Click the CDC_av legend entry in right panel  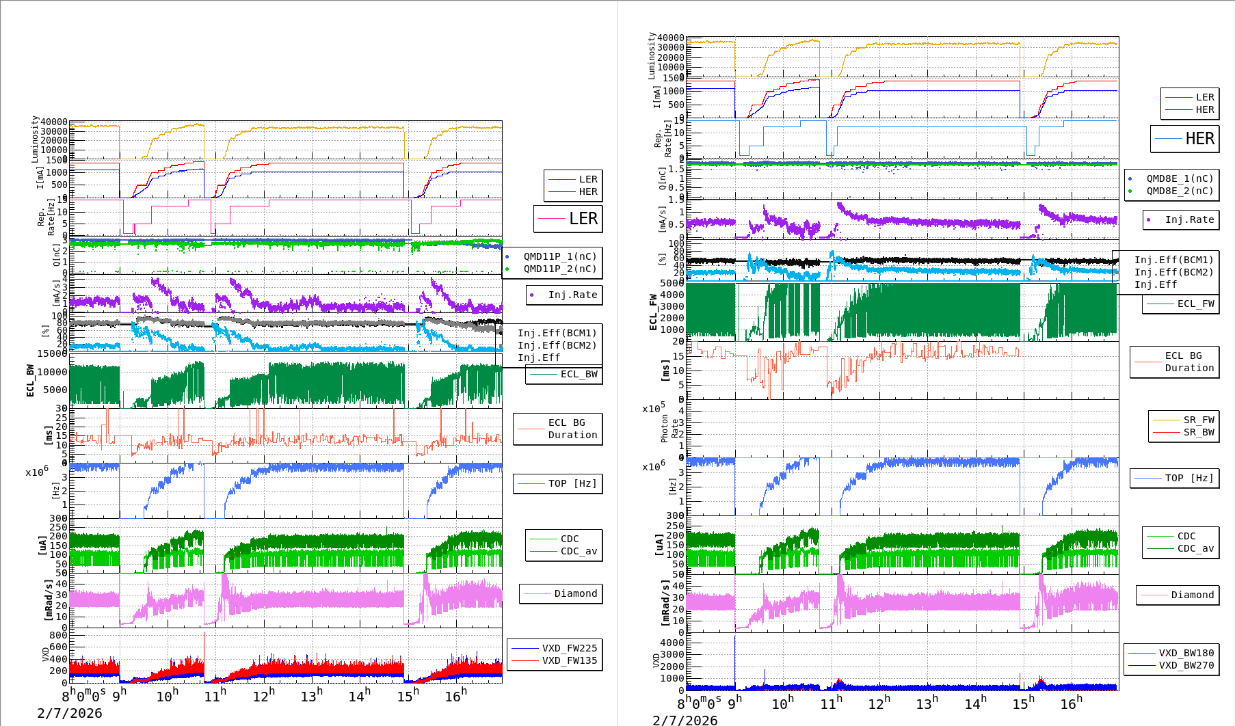coord(1195,548)
